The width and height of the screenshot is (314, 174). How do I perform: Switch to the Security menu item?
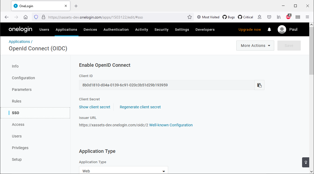click(x=161, y=29)
